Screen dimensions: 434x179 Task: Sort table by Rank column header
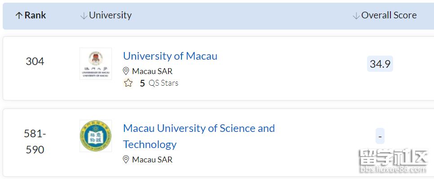click(31, 15)
